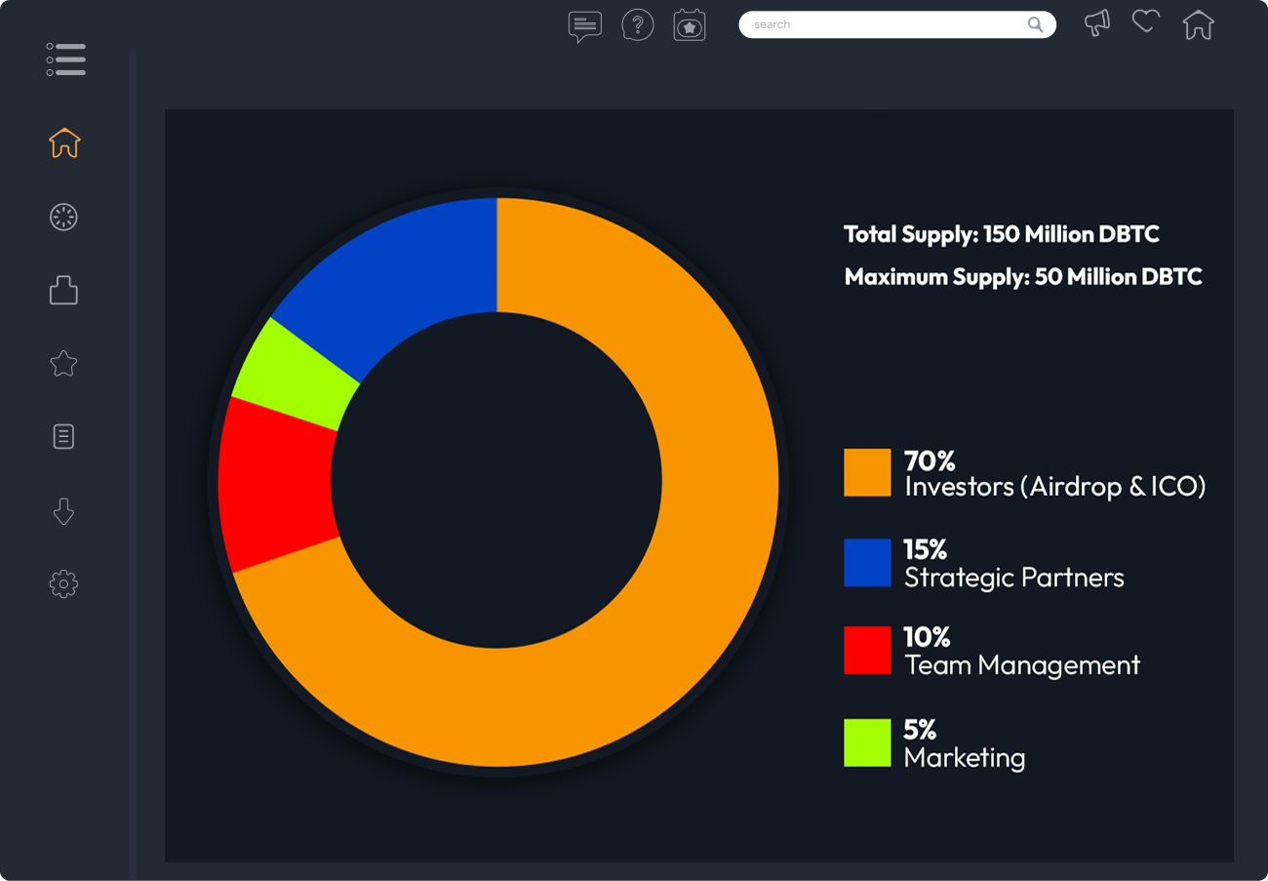
Task: Open settings gear in sidebar
Action: click(x=63, y=584)
